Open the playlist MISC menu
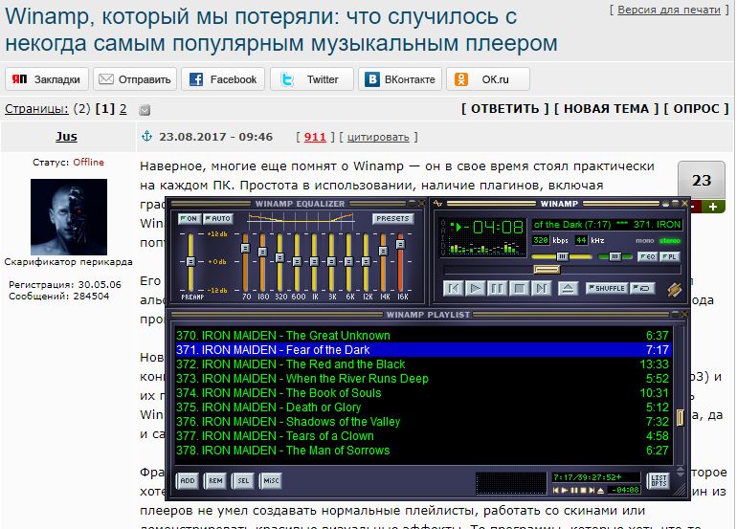 271,480
